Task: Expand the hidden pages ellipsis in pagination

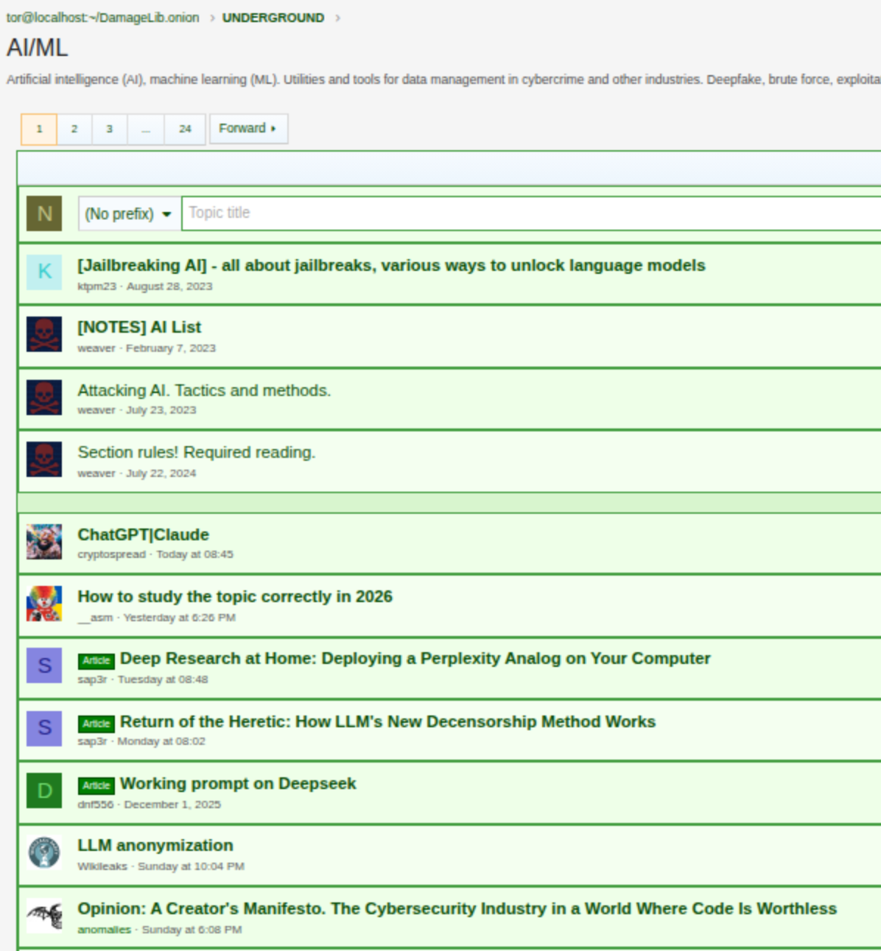Action: [x=146, y=129]
